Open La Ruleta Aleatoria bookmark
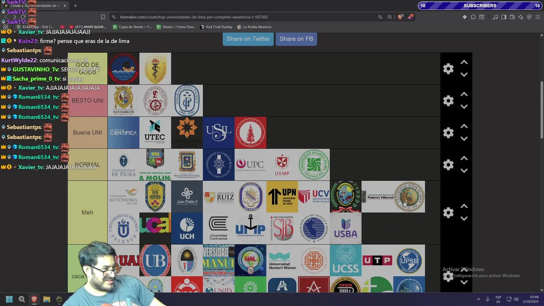 pyautogui.click(x=254, y=27)
